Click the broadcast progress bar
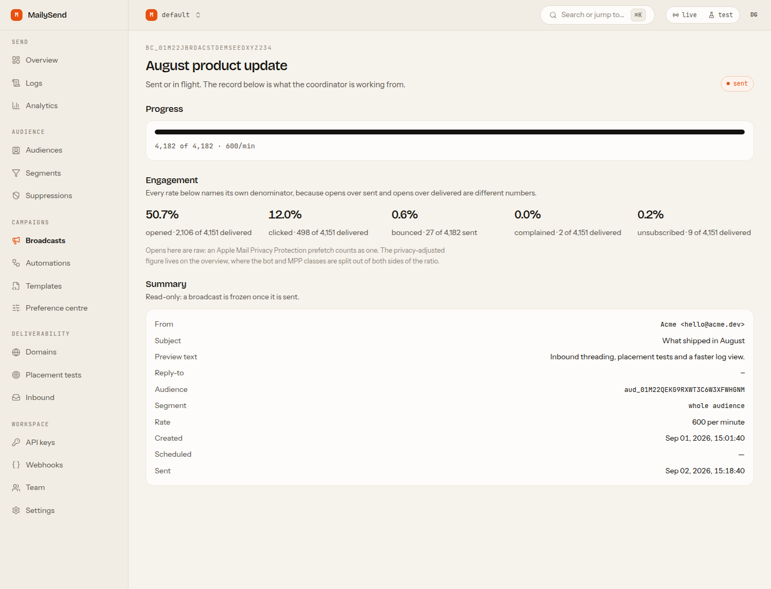This screenshot has width=771, height=589. (450, 132)
